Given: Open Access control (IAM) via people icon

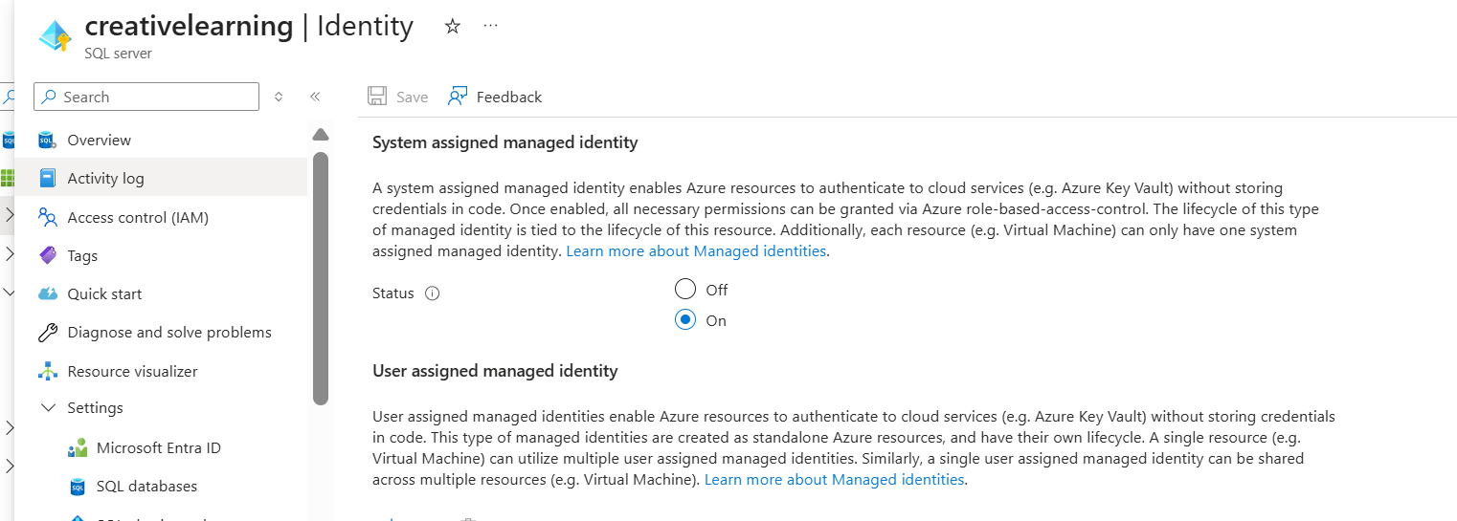Looking at the screenshot, I should point(48,217).
